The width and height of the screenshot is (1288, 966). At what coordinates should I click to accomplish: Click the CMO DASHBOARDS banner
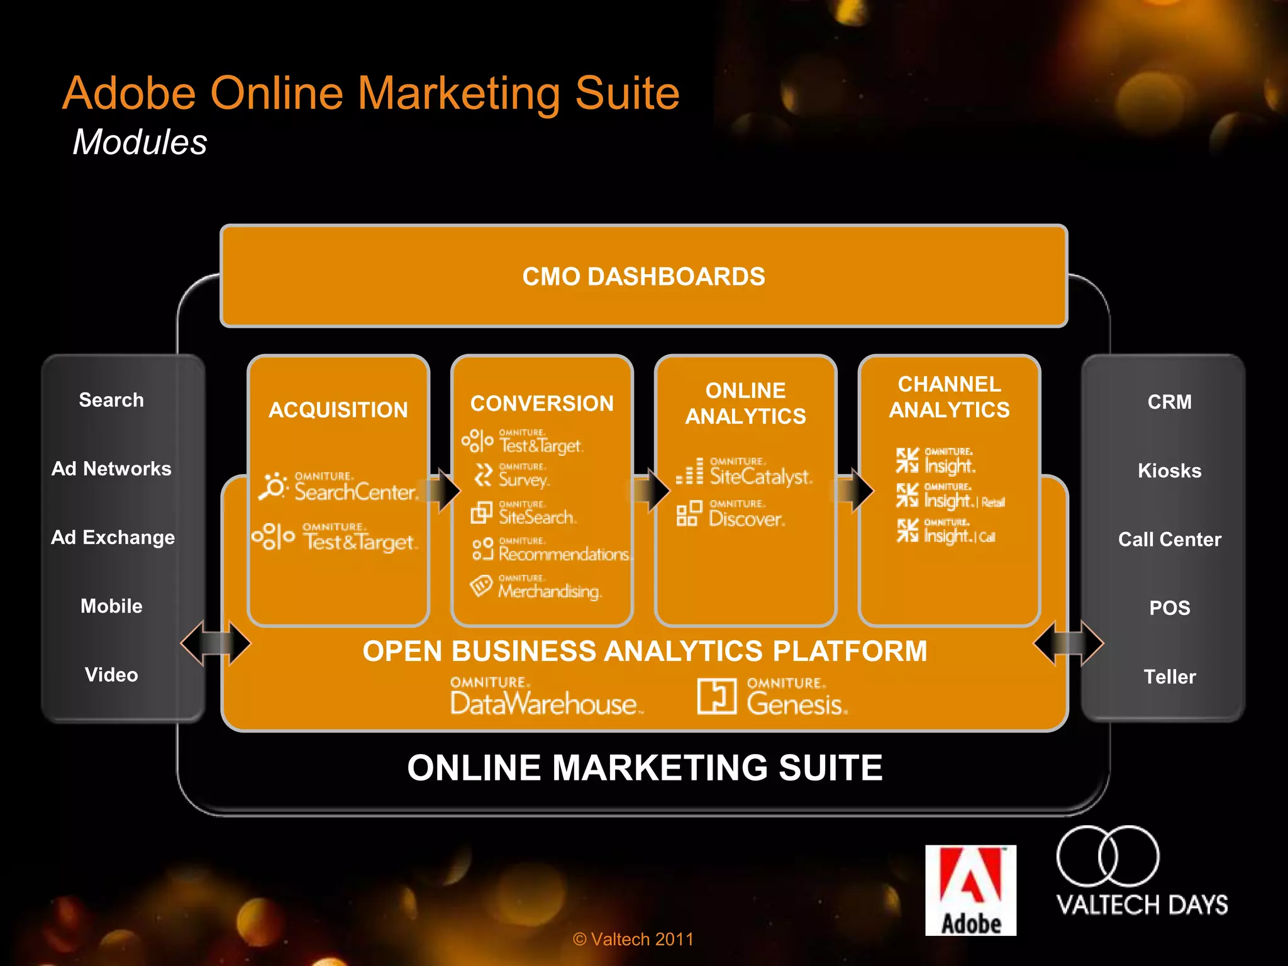(x=644, y=276)
